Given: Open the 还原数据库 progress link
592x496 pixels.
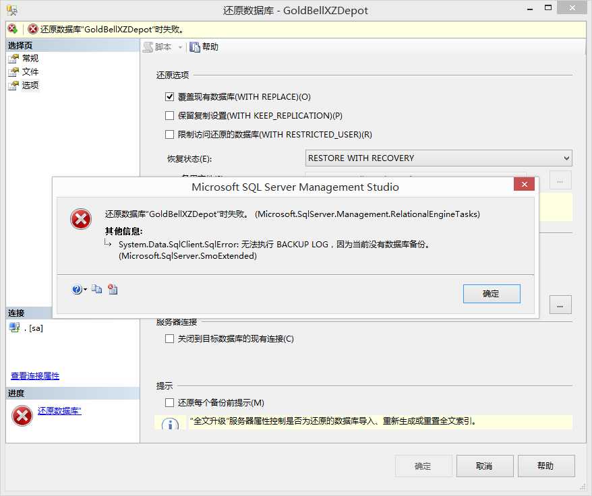Looking at the screenshot, I should click(59, 410).
